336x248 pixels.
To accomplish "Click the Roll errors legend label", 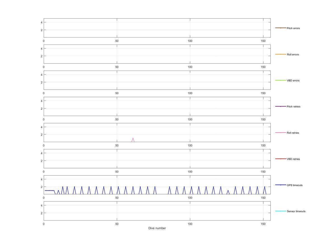I will 293,54.
